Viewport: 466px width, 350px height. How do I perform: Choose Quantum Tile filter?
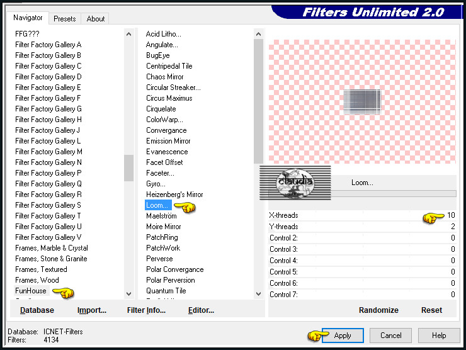coord(166,291)
